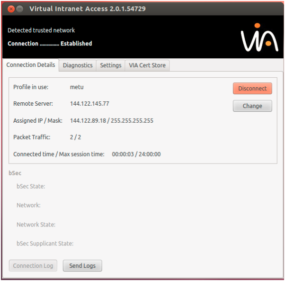The height and width of the screenshot is (281, 285).
Task: Select assigned IP 144.122.89.18 / 255.255.255.255
Action: tap(112, 120)
